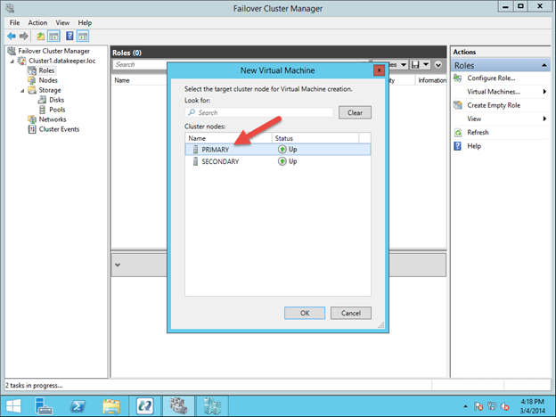Collapse the Cluster1.datakeeper.loc tree node
The height and width of the screenshot is (417, 556).
point(11,60)
